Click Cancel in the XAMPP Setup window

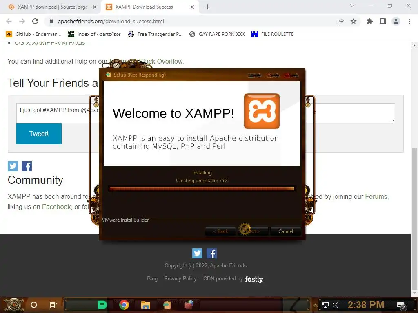tap(285, 231)
